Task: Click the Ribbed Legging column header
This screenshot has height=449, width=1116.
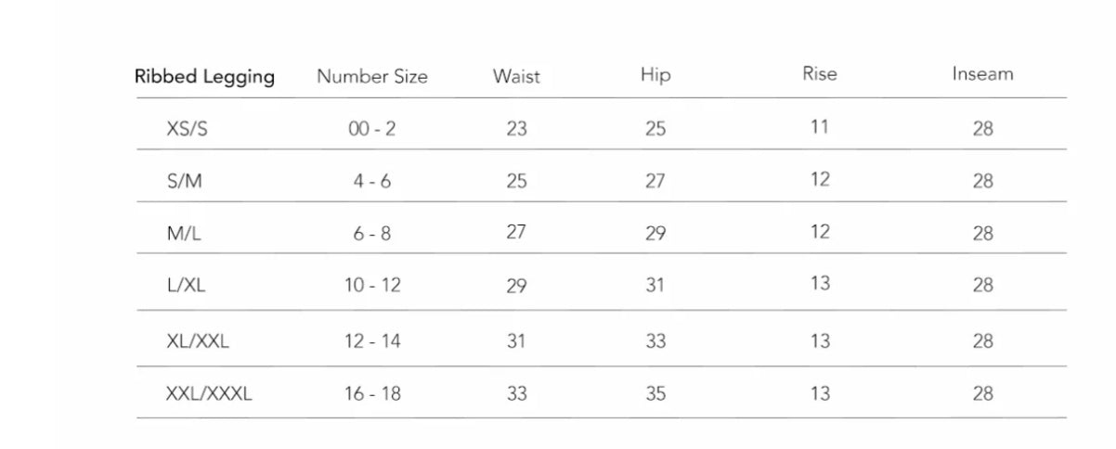Action: 205,77
